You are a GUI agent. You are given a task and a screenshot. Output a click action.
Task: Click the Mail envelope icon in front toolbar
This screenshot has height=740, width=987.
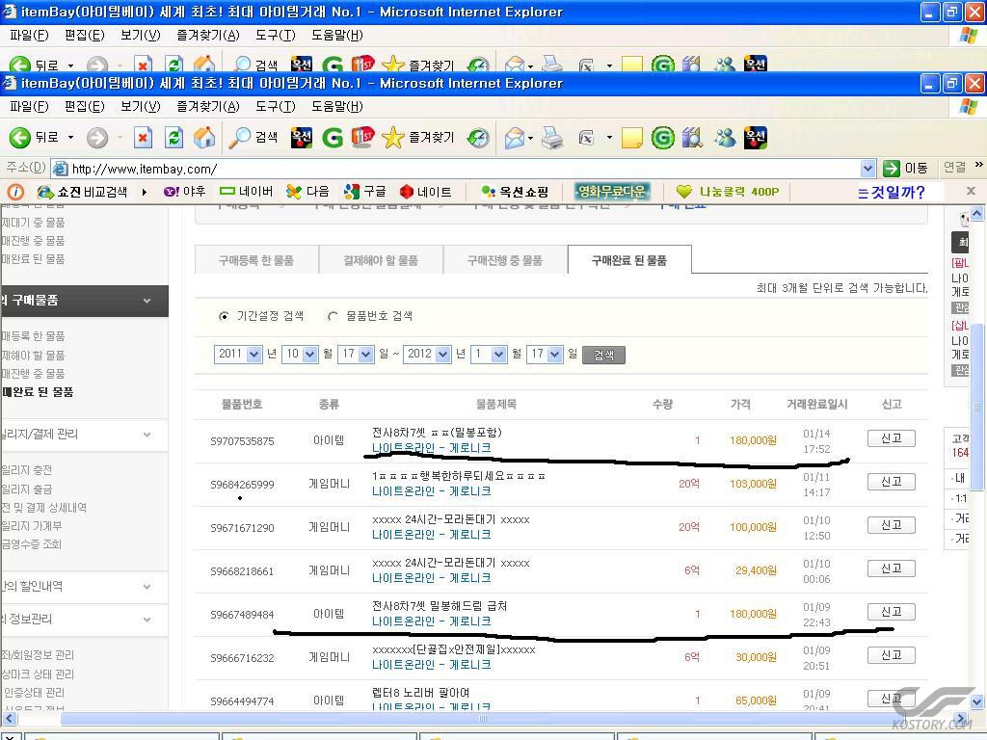pyautogui.click(x=515, y=137)
